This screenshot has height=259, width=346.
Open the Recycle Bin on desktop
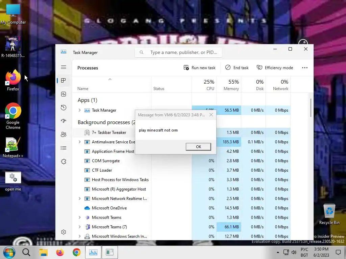[329, 214]
